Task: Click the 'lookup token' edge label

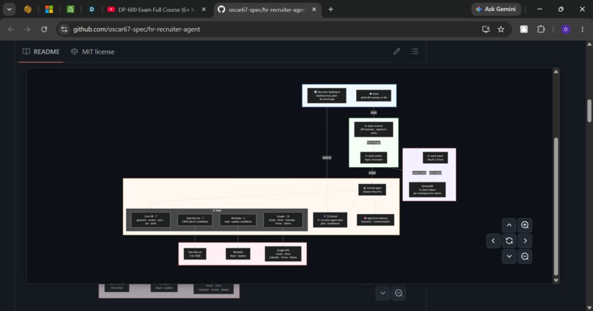Action: [419, 173]
